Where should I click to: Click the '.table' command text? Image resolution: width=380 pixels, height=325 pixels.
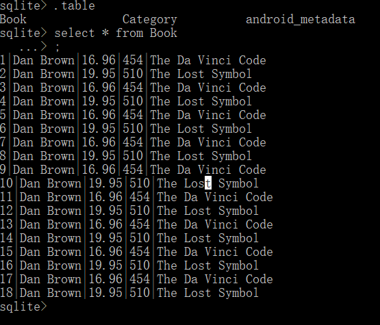[75, 5]
